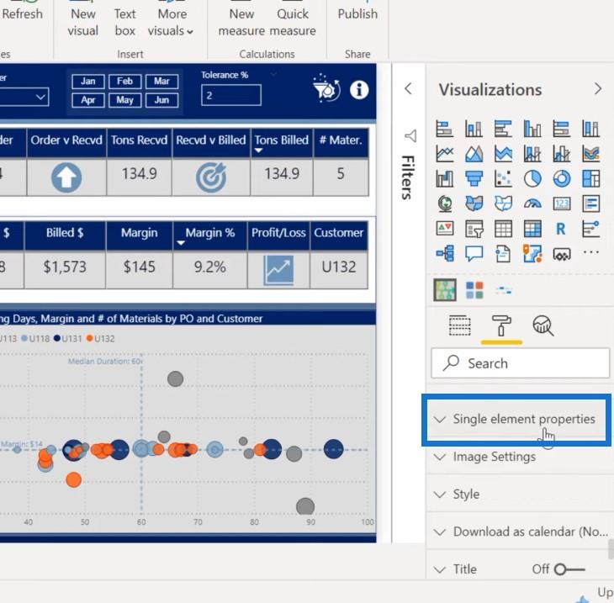Choose the funnel chart visualization
The width and height of the screenshot is (614, 603).
pos(474,178)
